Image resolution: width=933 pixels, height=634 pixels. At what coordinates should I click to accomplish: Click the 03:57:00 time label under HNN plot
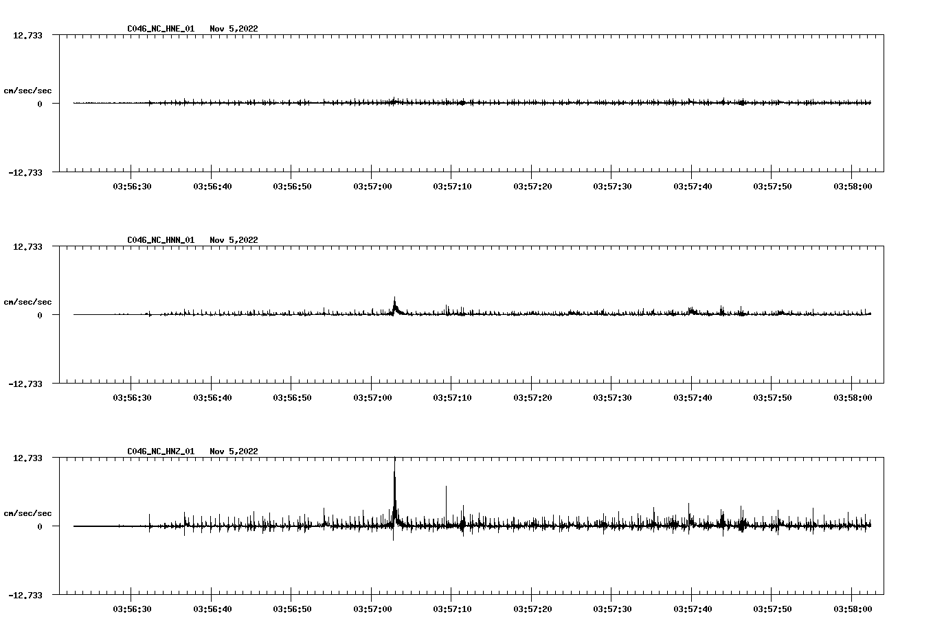[372, 398]
